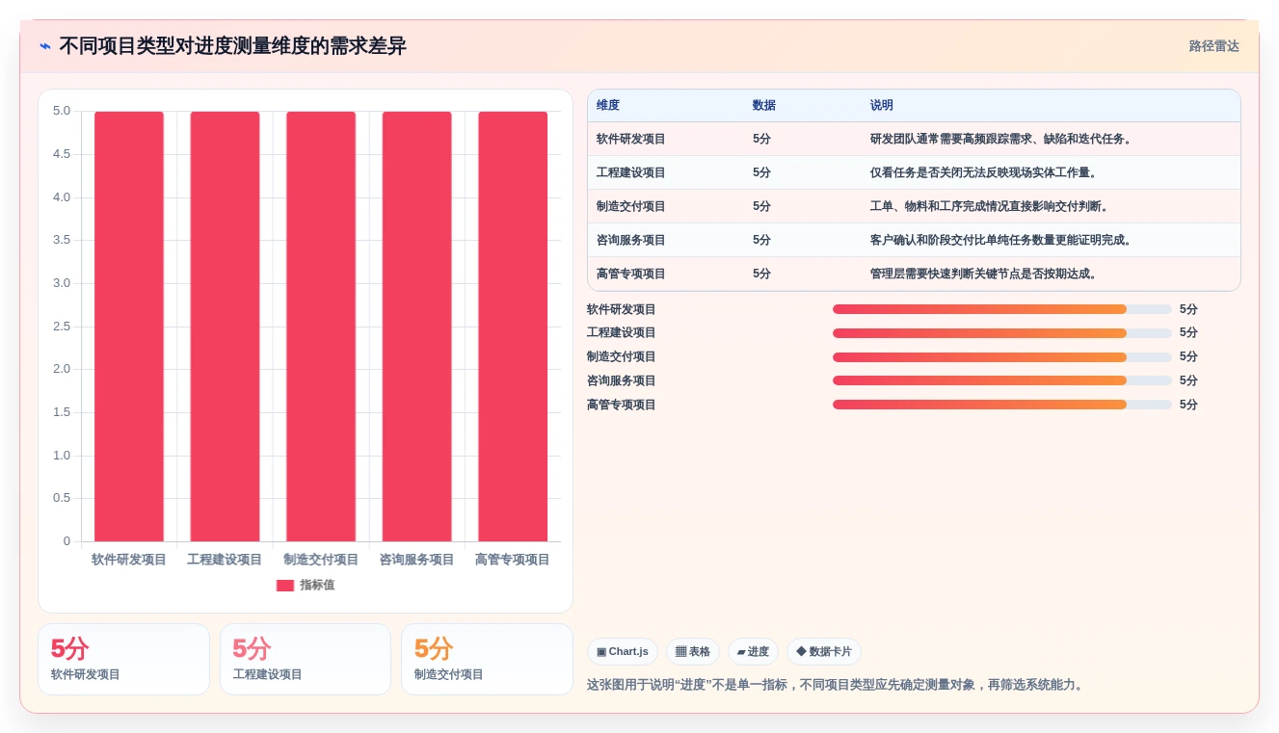1279x733 pixels.
Task: Select the 工程建设项目 table row cell
Action: 631,172
